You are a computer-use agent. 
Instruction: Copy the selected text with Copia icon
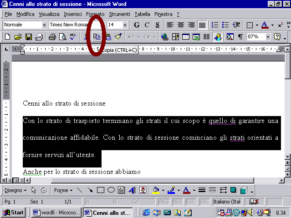pos(97,37)
